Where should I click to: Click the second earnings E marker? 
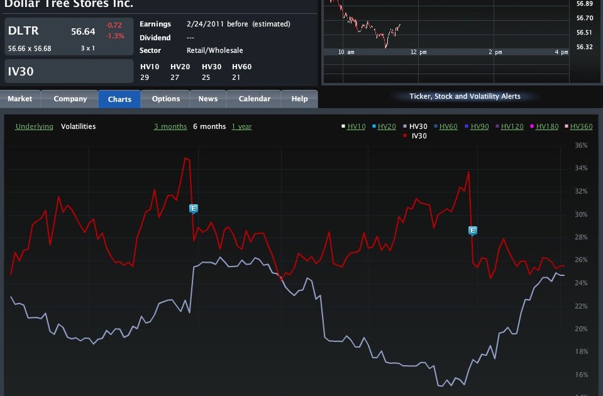473,231
